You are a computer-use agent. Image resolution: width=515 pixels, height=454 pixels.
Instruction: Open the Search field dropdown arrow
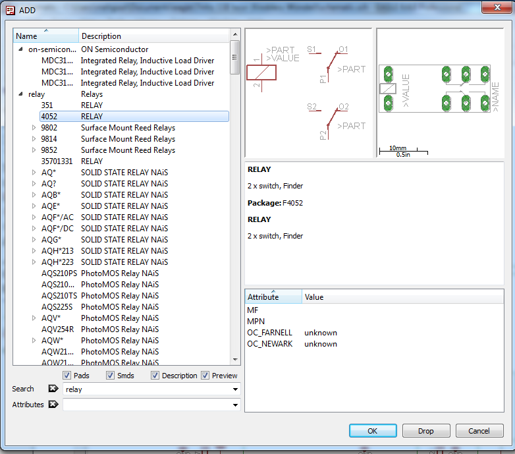coord(235,389)
